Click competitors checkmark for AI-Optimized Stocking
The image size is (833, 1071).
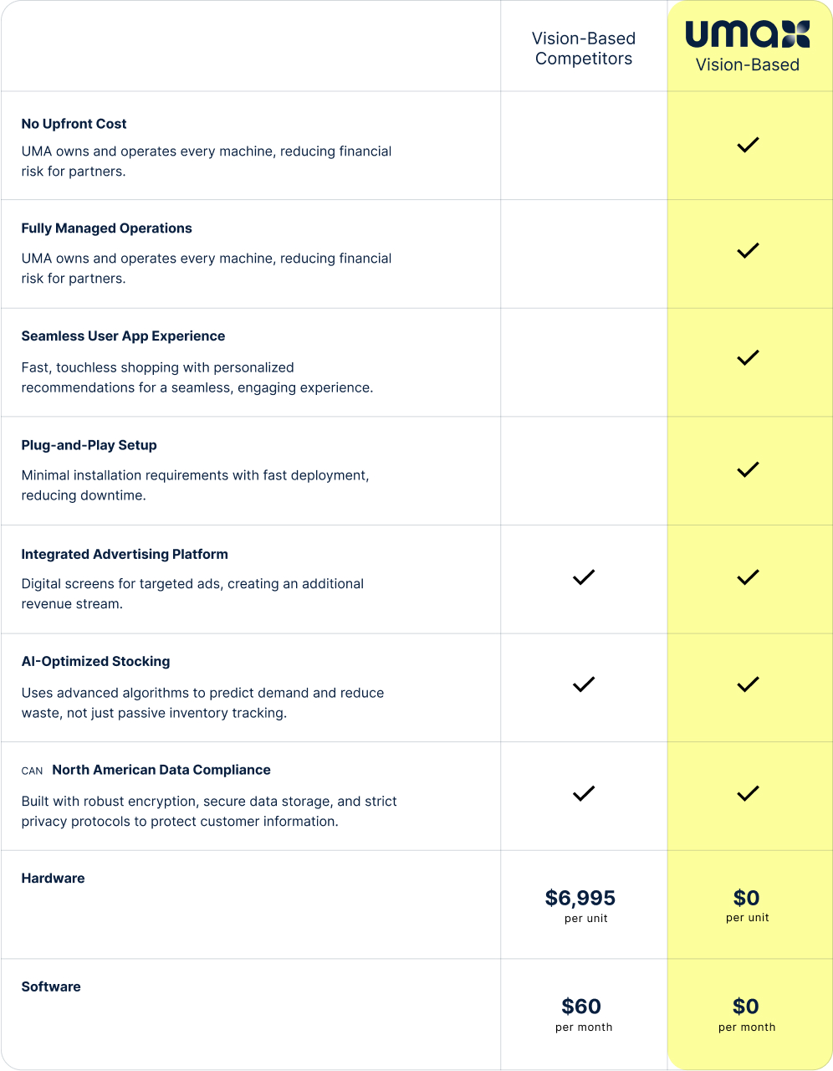click(x=584, y=684)
